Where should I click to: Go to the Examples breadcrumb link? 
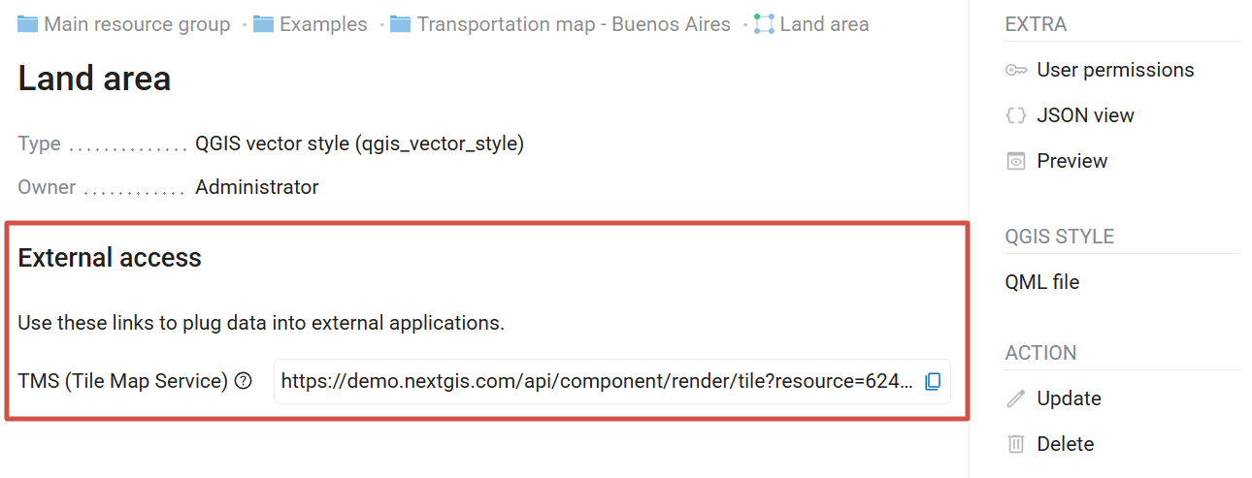pyautogui.click(x=323, y=24)
